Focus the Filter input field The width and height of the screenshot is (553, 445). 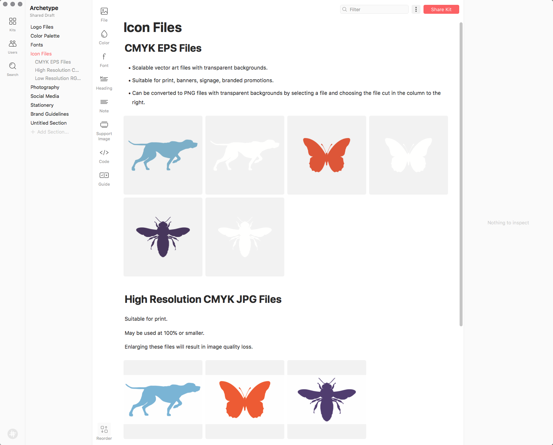(x=374, y=9)
